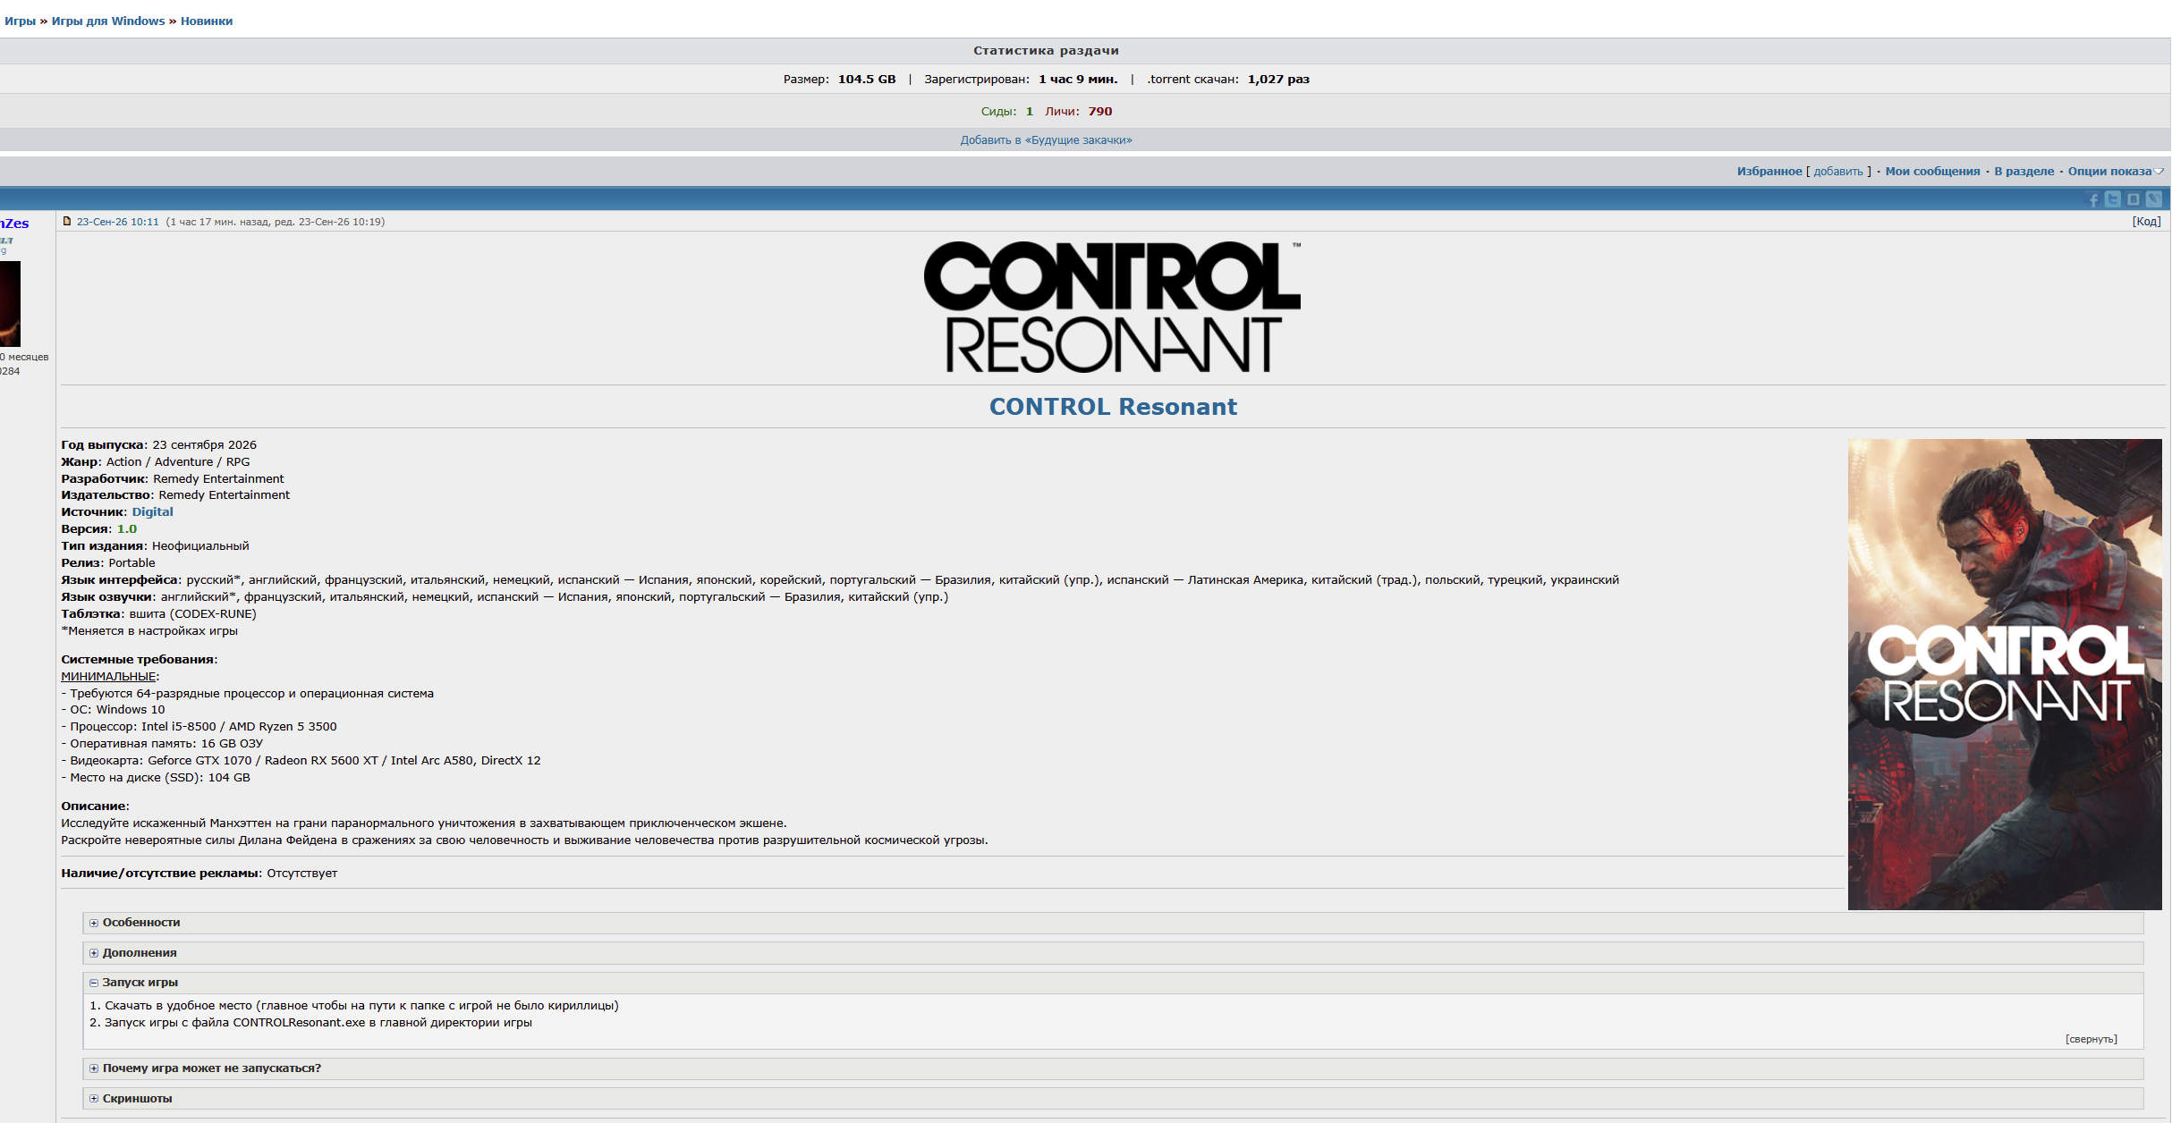Click the добавить link next to Избранное

[x=1838, y=171]
